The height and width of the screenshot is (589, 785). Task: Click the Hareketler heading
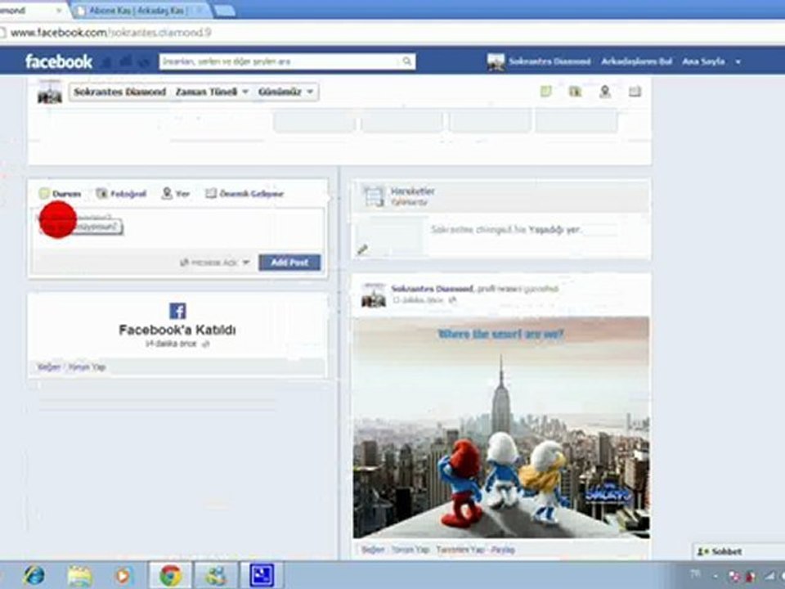point(412,191)
